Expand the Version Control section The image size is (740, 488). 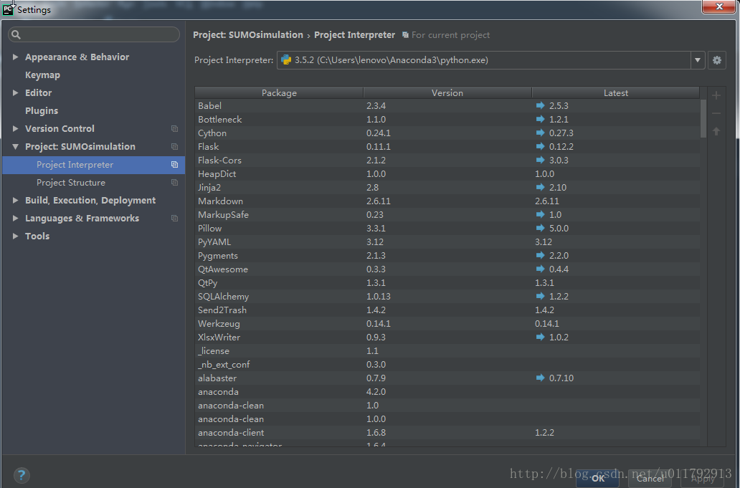coord(16,129)
